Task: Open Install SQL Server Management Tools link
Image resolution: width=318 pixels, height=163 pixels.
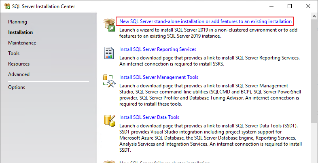Action: 159,77
